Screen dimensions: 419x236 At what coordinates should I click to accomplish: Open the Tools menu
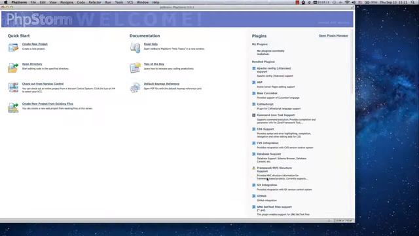click(x=119, y=3)
